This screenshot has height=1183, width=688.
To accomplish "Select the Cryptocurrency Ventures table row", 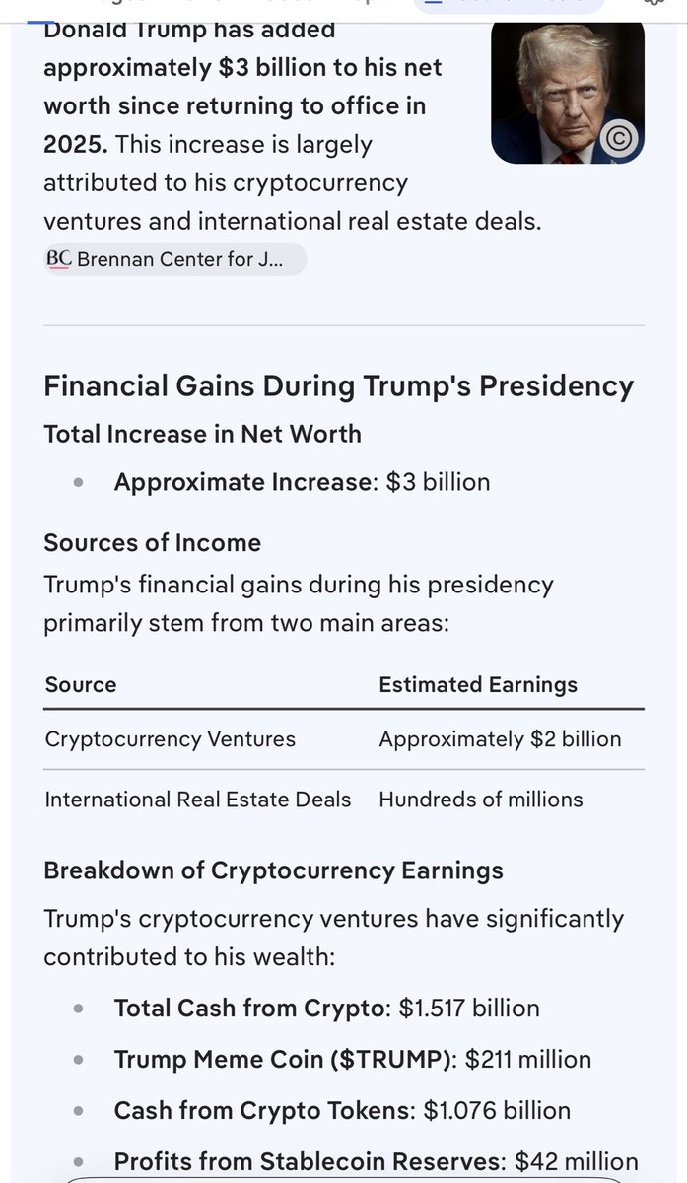I will (x=344, y=739).
